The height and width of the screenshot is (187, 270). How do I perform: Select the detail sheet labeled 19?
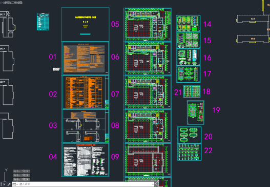(196, 113)
